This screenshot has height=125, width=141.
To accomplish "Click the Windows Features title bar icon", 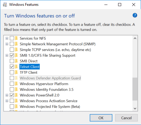I will tap(5, 5).
